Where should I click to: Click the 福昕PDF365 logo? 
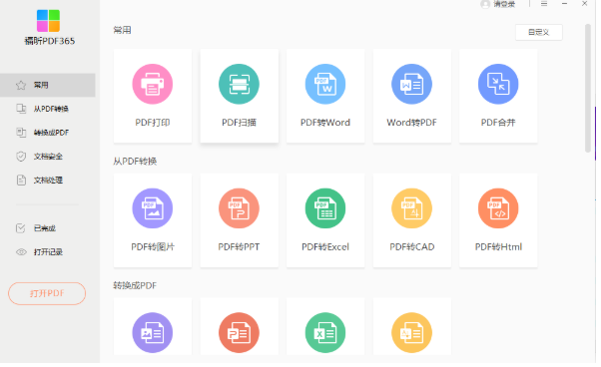tap(48, 21)
